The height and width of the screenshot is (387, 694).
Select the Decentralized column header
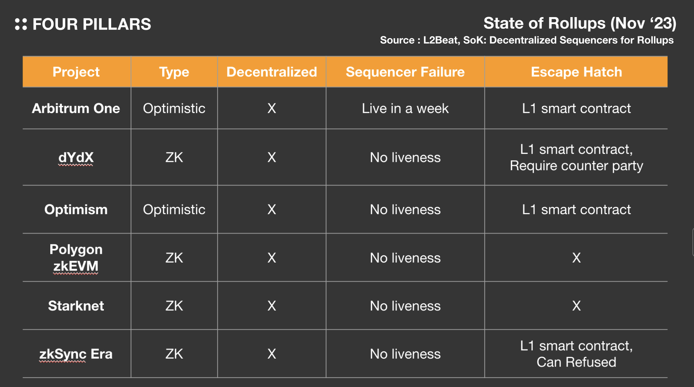point(272,72)
